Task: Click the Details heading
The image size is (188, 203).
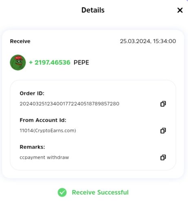Action: [93, 10]
